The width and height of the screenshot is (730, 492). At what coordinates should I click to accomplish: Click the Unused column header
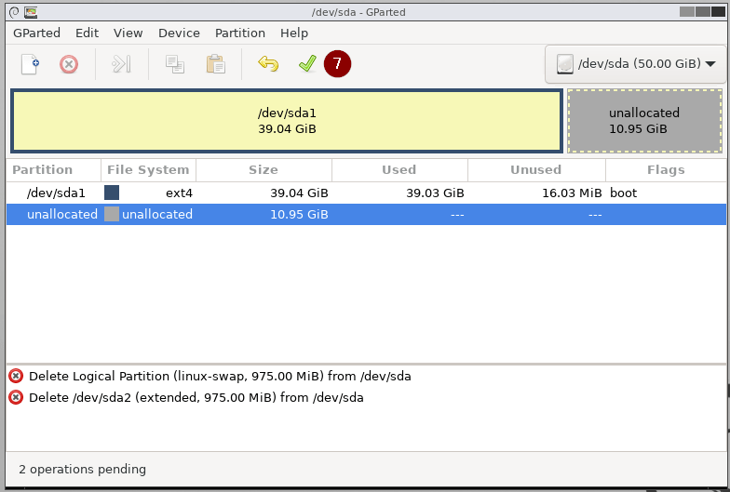536,169
